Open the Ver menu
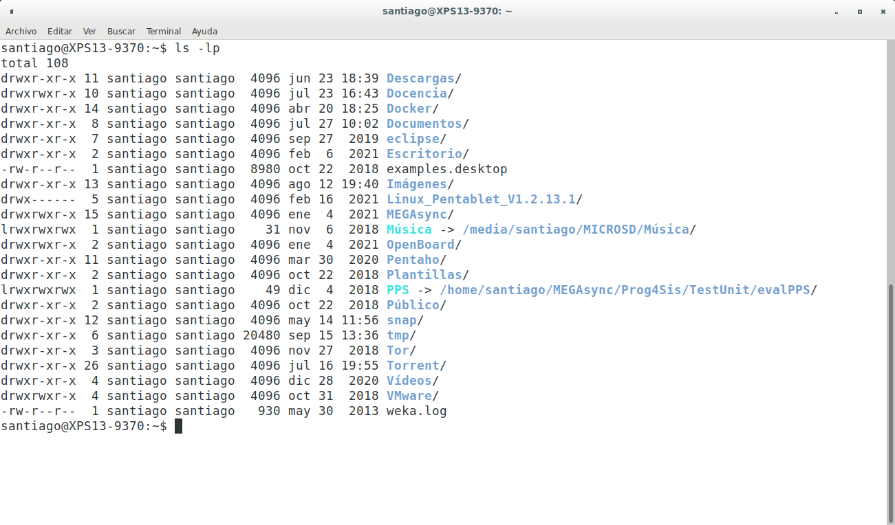This screenshot has width=895, height=525. click(x=89, y=31)
